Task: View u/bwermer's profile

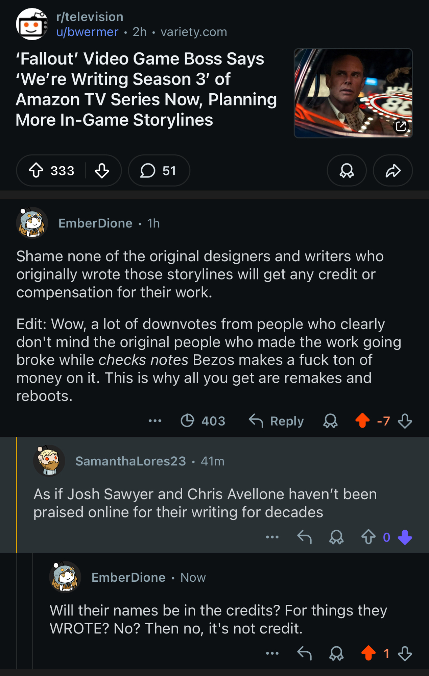Action: [87, 32]
